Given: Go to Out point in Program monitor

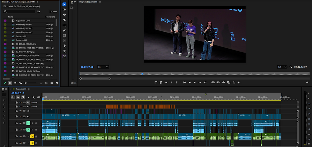Looking at the screenshot, I should coord(205,82).
